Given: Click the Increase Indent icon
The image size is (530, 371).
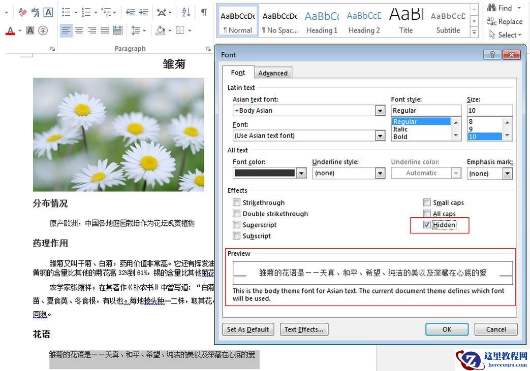Looking at the screenshot, I should tap(143, 13).
